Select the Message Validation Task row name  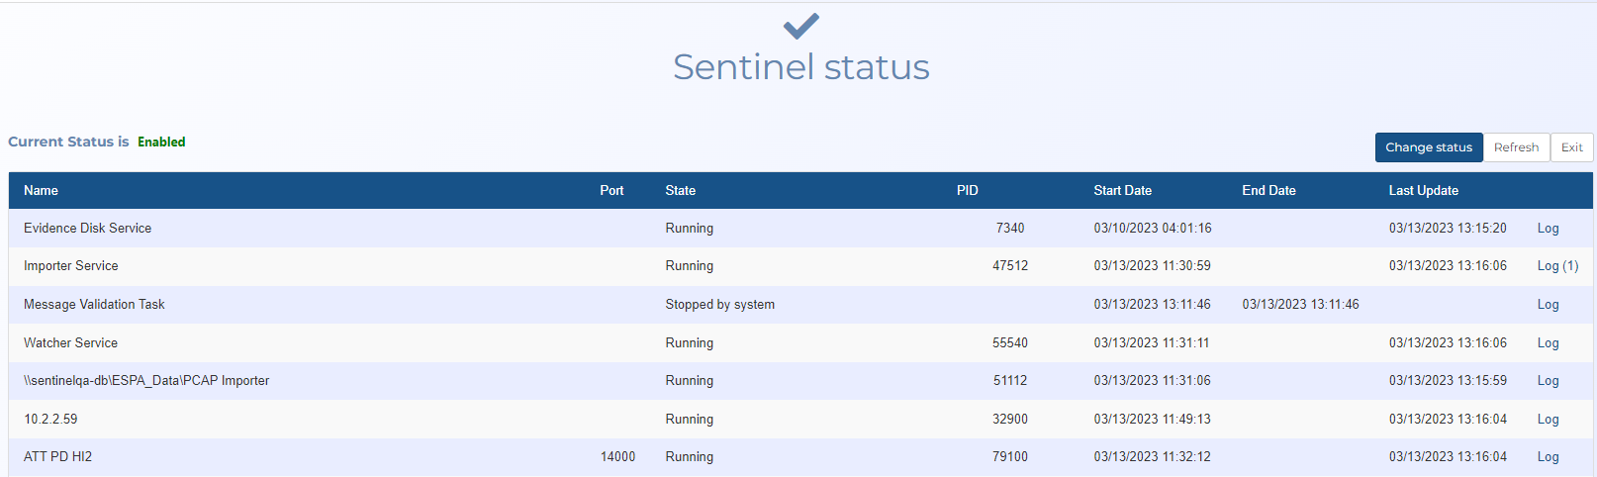click(x=94, y=305)
